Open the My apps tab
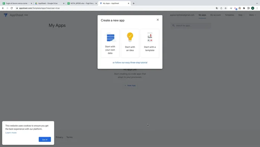Screen dimensions: 260x147 tap(202, 15)
